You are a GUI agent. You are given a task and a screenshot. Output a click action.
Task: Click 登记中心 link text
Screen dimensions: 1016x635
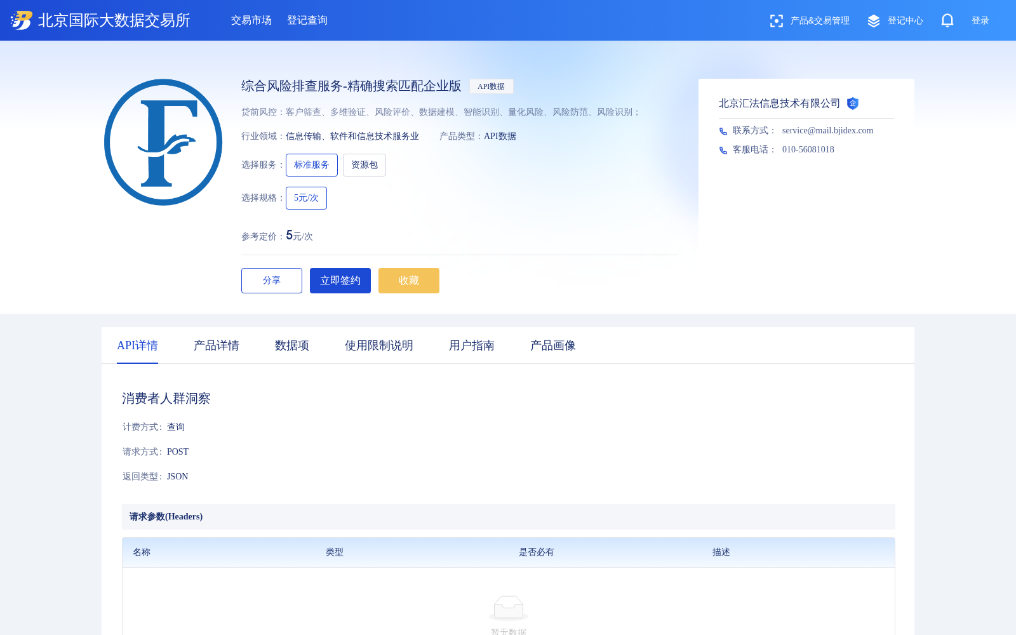tap(906, 21)
